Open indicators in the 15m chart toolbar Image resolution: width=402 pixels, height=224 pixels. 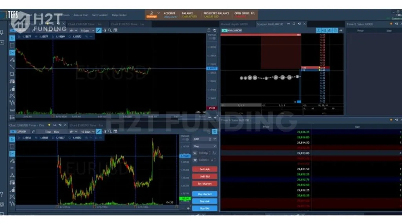[104, 132]
